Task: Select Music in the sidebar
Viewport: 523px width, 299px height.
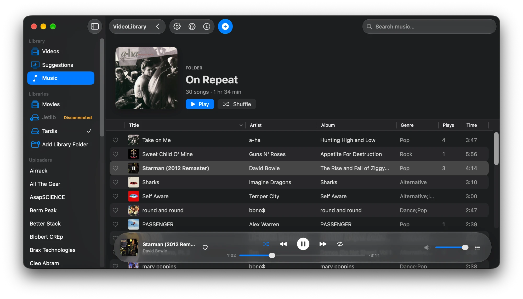Action: tap(61, 78)
